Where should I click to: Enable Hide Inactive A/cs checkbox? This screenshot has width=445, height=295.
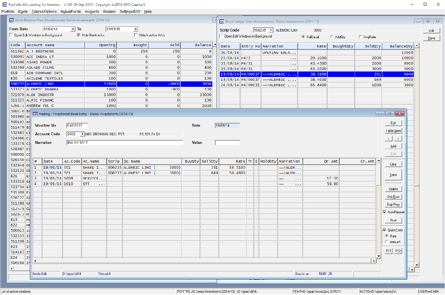[136, 35]
